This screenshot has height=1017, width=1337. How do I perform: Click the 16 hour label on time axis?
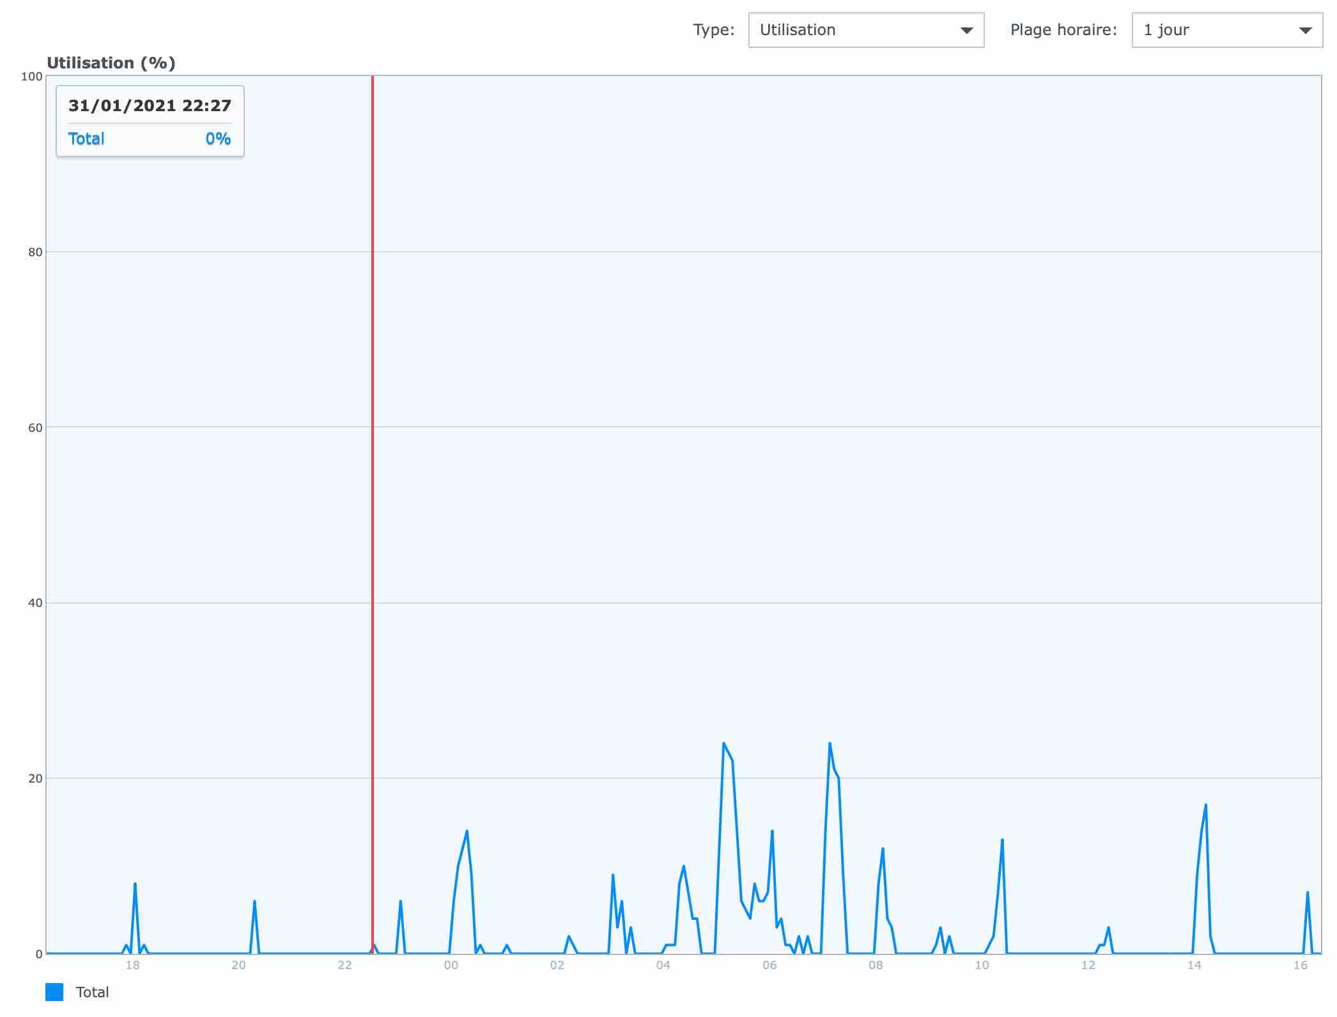[1300, 965]
